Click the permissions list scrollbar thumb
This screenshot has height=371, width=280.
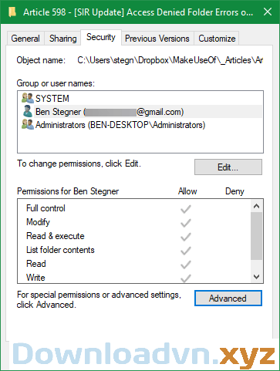click(x=256, y=236)
